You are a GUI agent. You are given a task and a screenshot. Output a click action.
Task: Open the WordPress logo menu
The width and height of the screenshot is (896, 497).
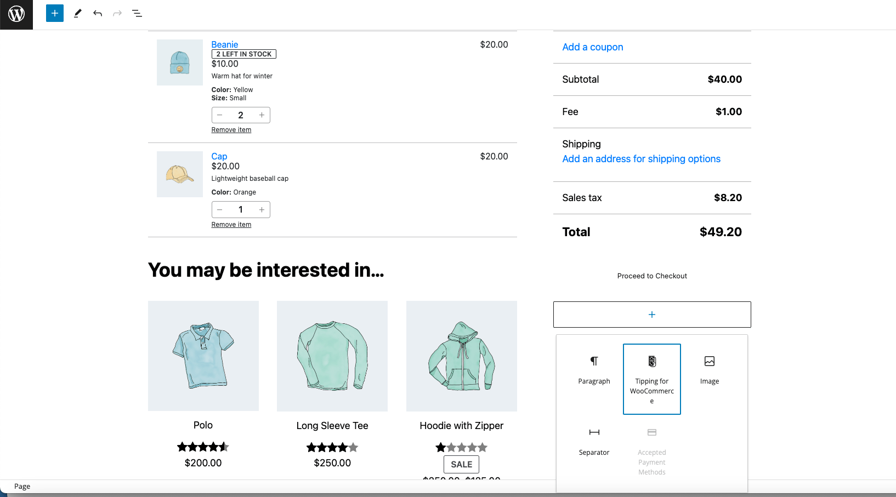pos(16,14)
